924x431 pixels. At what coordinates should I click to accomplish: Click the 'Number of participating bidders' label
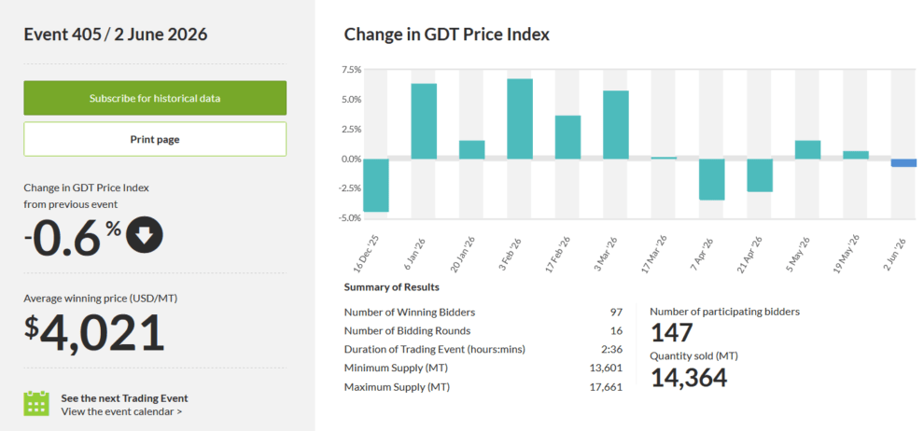[725, 313]
